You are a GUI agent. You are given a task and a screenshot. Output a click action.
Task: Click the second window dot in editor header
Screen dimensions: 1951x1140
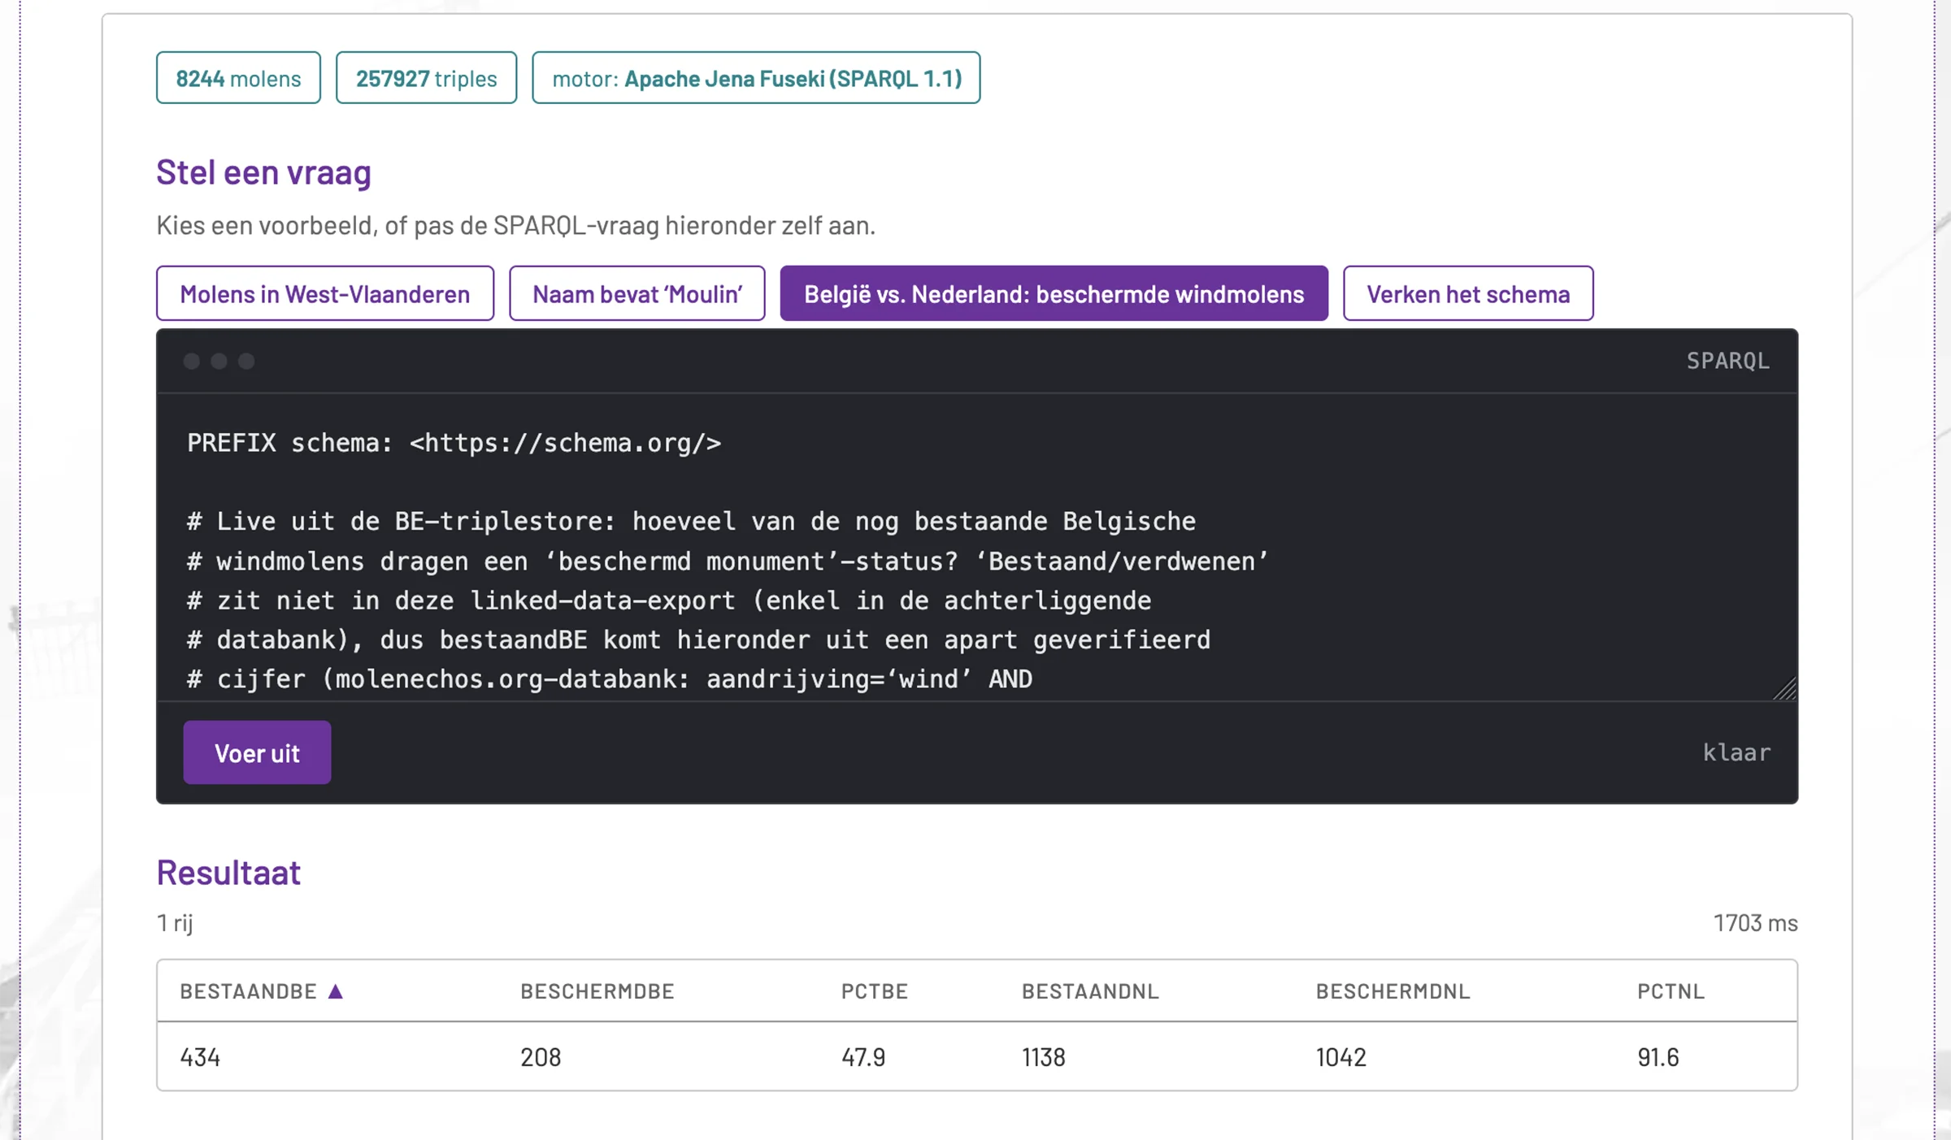click(219, 361)
